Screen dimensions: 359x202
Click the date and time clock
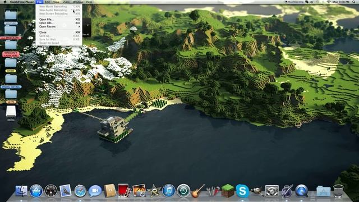341,2
